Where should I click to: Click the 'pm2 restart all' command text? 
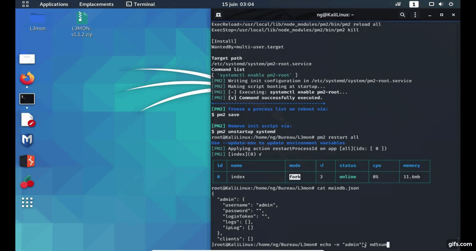(x=338, y=137)
